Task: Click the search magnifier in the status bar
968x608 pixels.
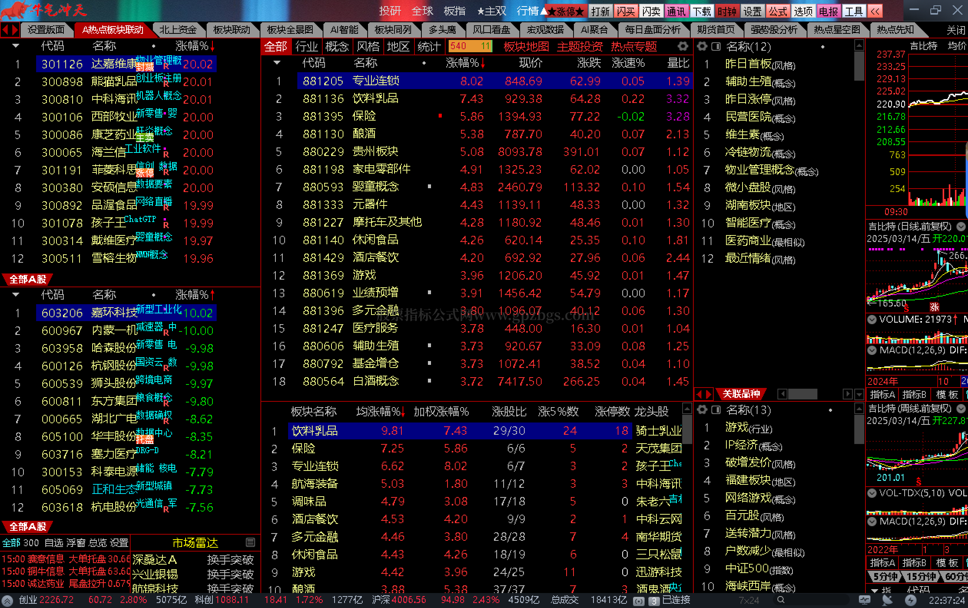Action: click(780, 600)
